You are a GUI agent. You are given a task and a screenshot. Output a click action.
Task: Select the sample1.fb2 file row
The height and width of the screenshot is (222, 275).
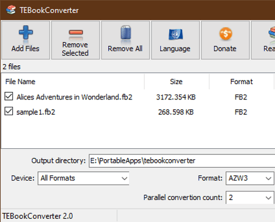pyautogui.click(x=138, y=112)
